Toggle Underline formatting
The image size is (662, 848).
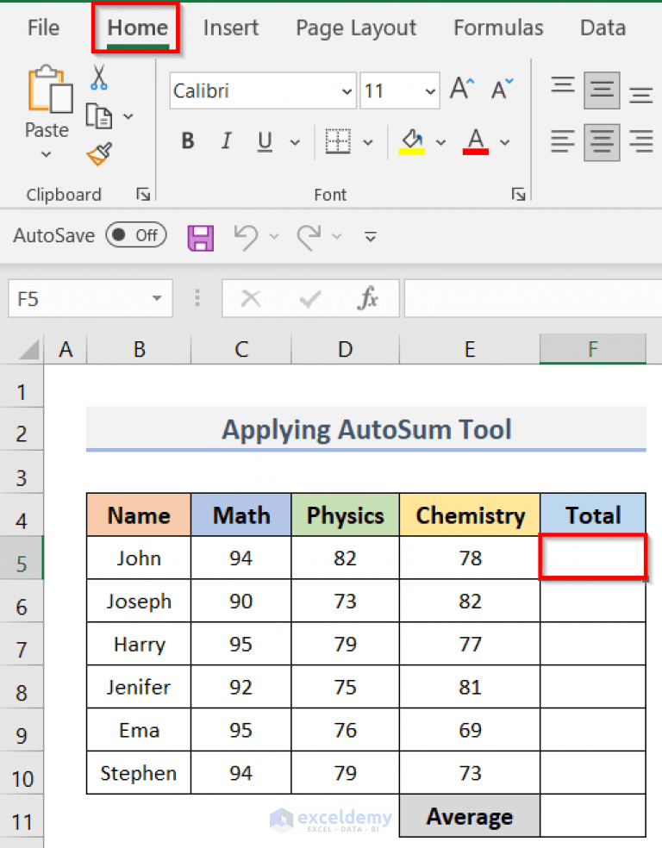point(265,141)
